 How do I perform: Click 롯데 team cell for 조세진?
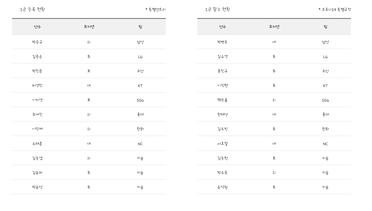(140, 114)
